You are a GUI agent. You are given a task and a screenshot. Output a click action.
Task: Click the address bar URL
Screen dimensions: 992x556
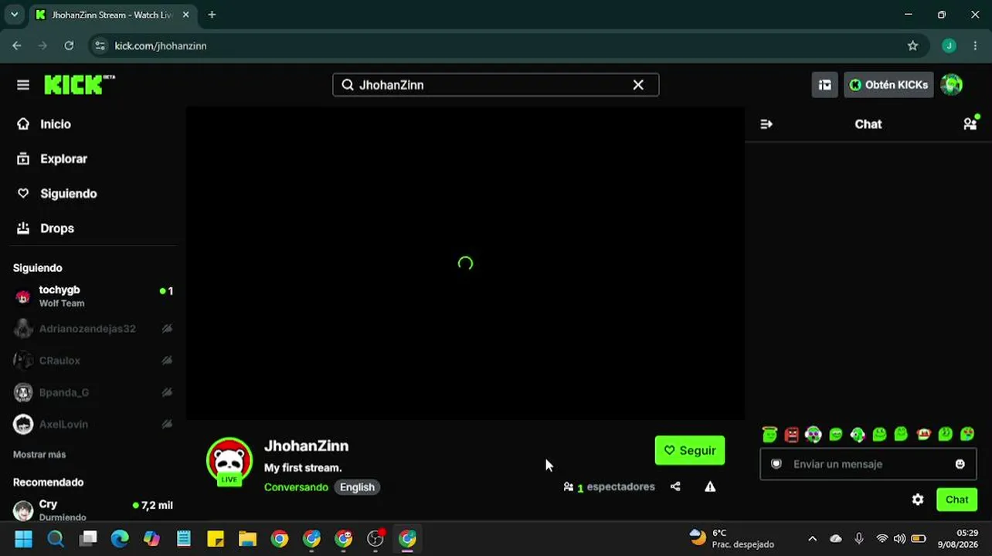click(x=161, y=46)
